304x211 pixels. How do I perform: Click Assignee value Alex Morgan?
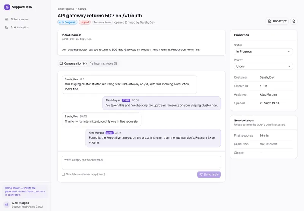268,94
